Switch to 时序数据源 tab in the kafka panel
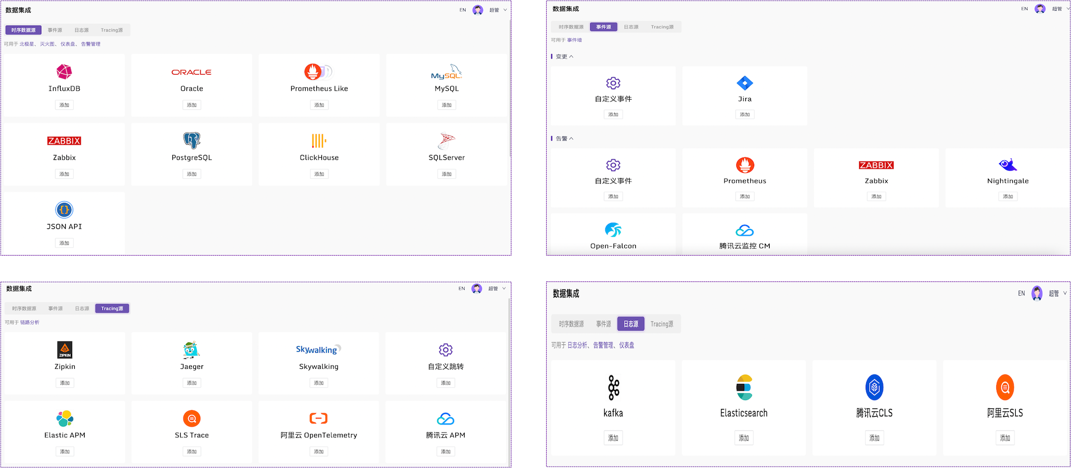 pyautogui.click(x=571, y=324)
